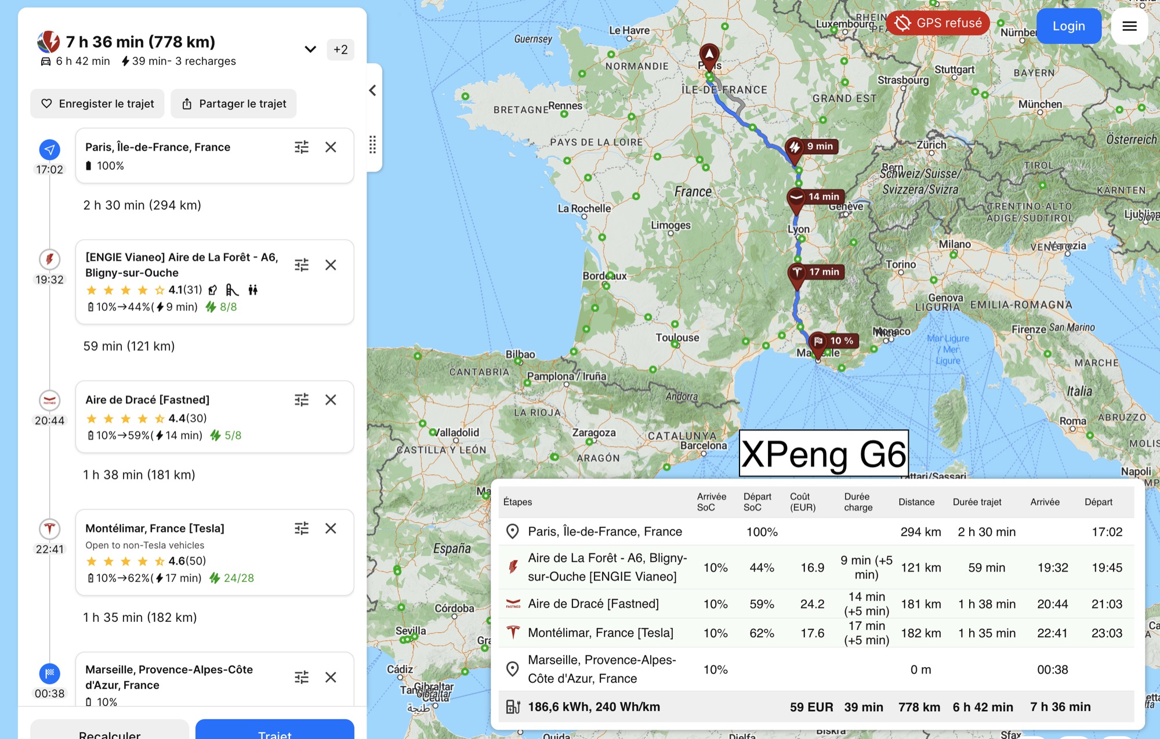Open the hamburger main menu
Screen dimensions: 1160x739
coord(1129,26)
